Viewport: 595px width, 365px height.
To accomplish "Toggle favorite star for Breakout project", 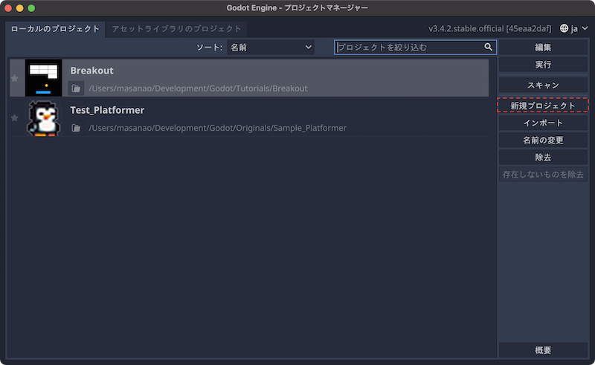I will 14,79.
